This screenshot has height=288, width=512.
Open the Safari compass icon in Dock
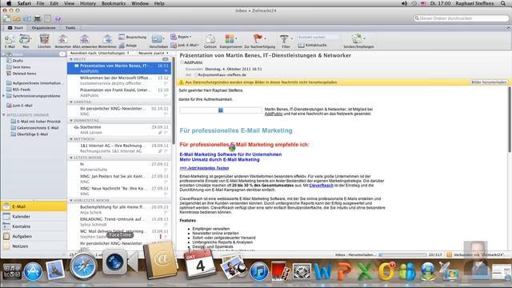(83, 266)
